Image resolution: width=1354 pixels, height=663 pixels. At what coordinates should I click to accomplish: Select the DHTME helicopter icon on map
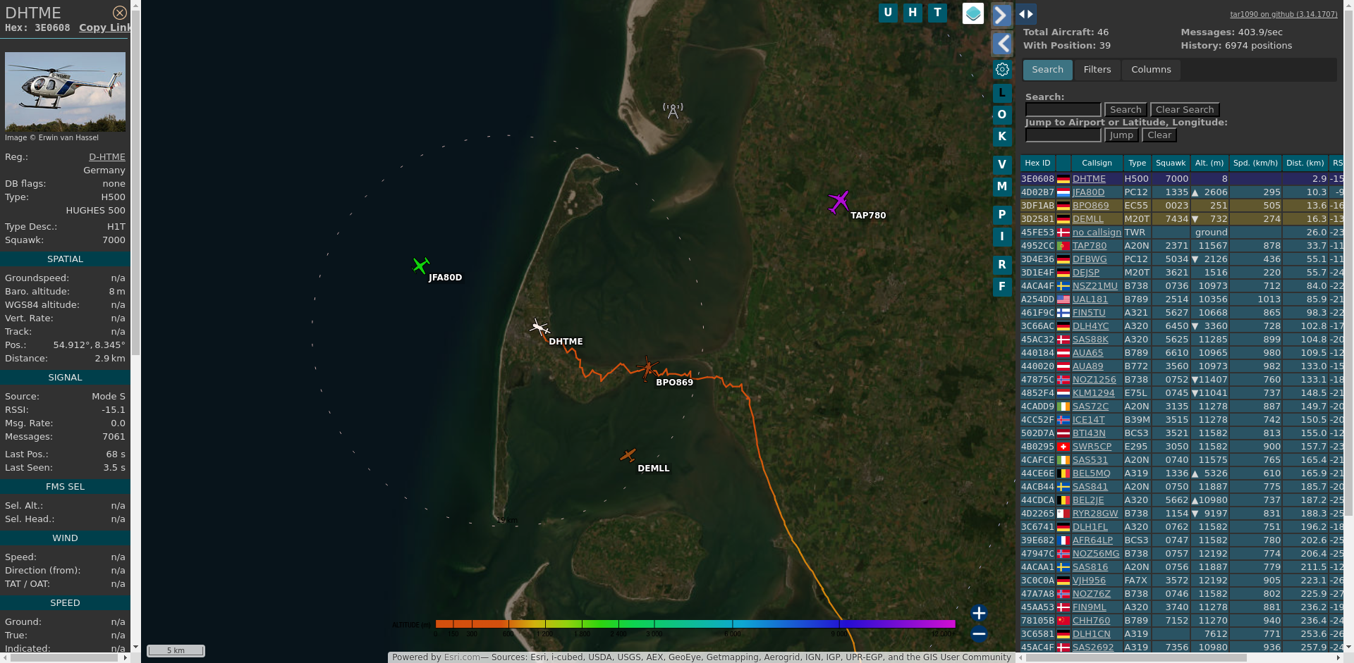pos(539,328)
